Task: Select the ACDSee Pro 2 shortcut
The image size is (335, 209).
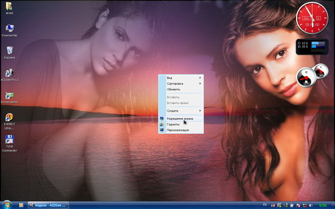Action: (x=9, y=75)
